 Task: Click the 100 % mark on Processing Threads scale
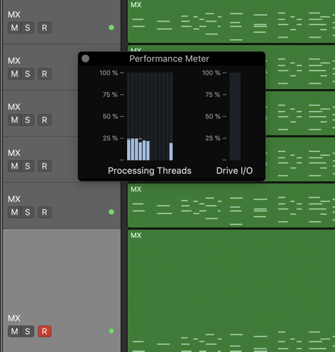coord(108,72)
